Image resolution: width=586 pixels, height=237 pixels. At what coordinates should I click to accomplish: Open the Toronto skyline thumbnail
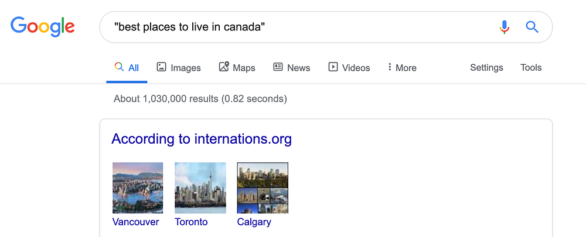200,188
